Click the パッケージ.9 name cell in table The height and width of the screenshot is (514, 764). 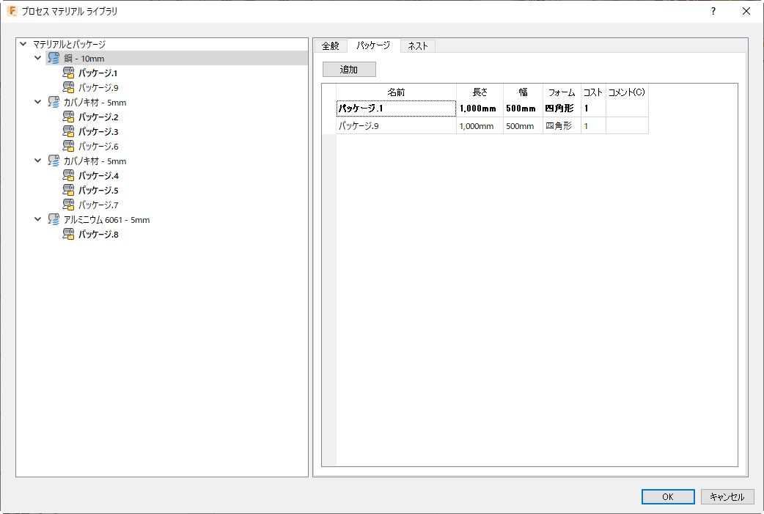click(x=396, y=125)
